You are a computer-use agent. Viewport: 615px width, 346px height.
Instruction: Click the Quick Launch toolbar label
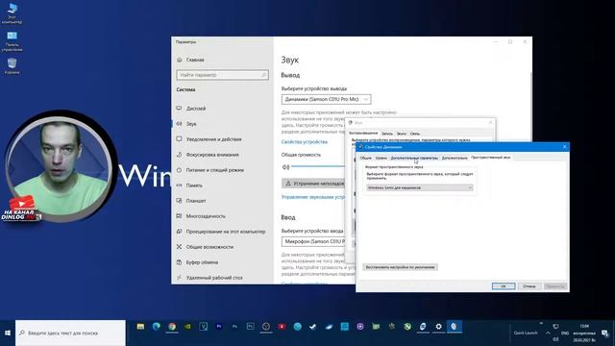526,333
